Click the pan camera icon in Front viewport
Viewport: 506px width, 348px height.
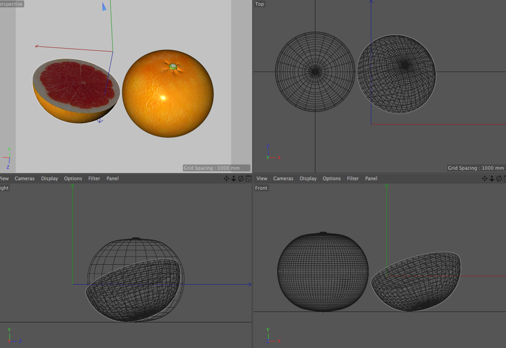(x=485, y=179)
